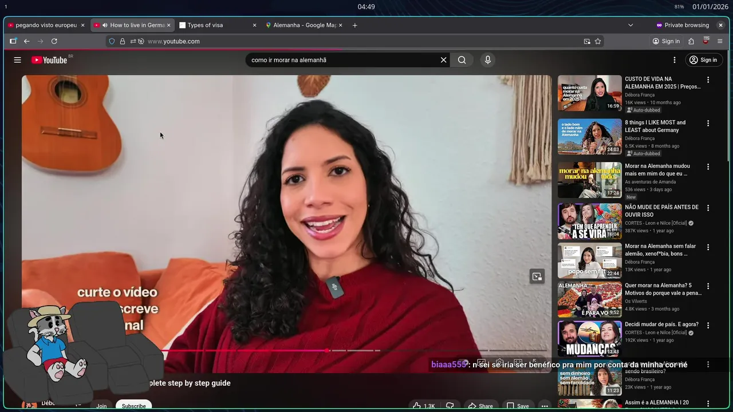Open 'Quer morar na Alemanha? 5 Motivos' title
The image size is (733, 412).
[663, 289]
